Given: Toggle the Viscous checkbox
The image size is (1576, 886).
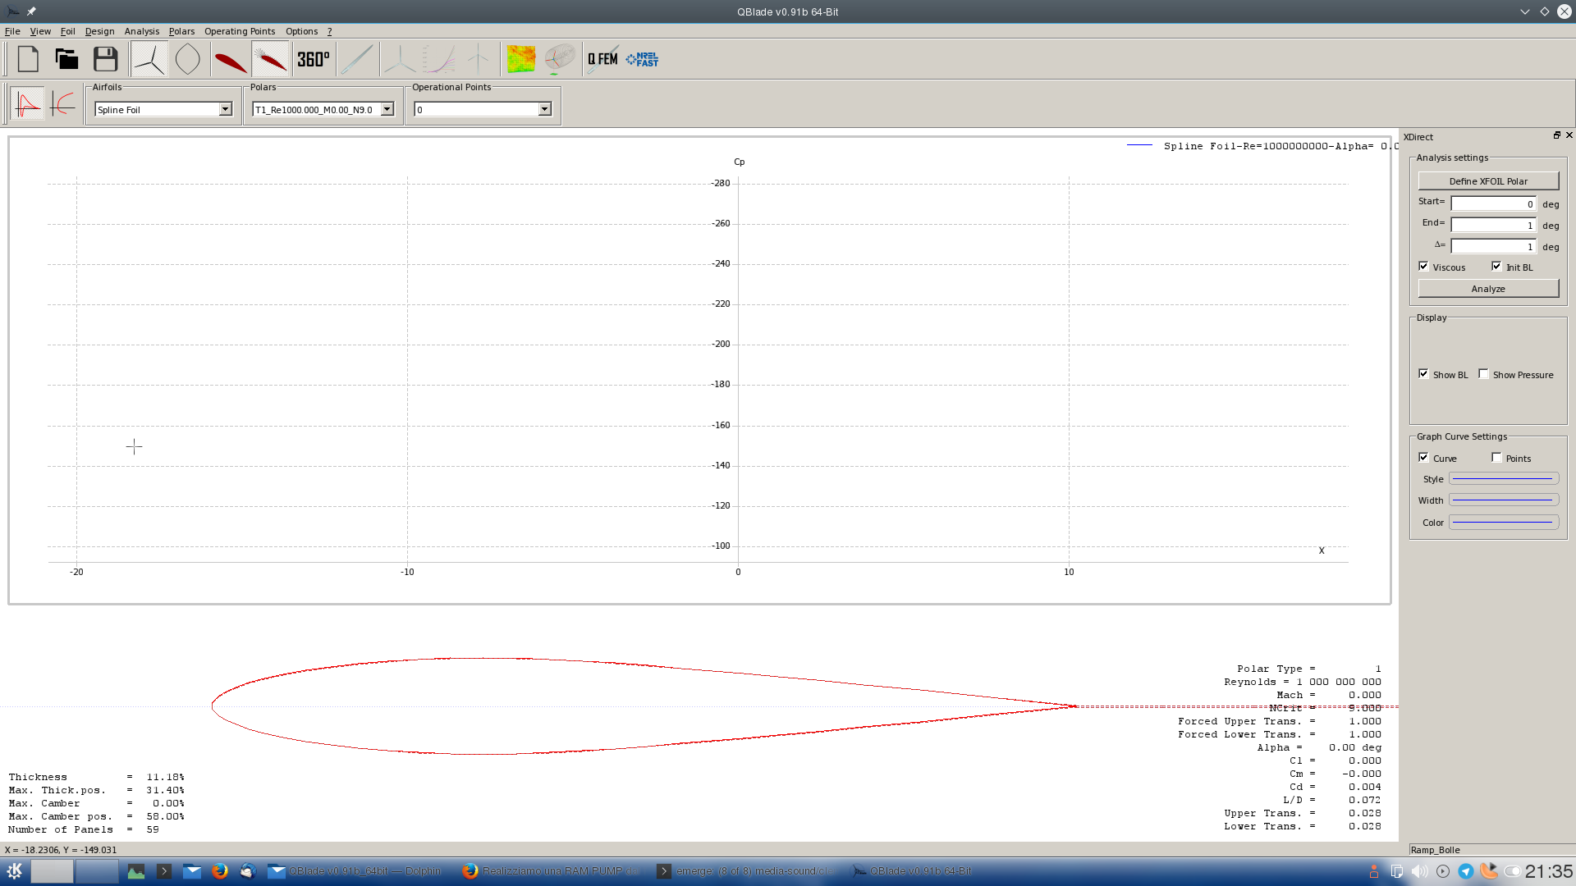Looking at the screenshot, I should 1423,267.
